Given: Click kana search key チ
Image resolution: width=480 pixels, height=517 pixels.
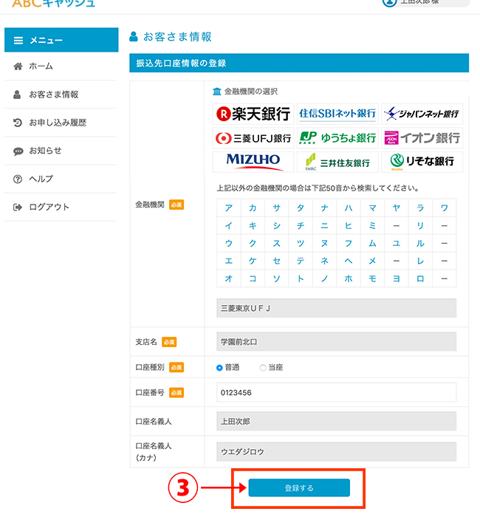Looking at the screenshot, I should 301,225.
